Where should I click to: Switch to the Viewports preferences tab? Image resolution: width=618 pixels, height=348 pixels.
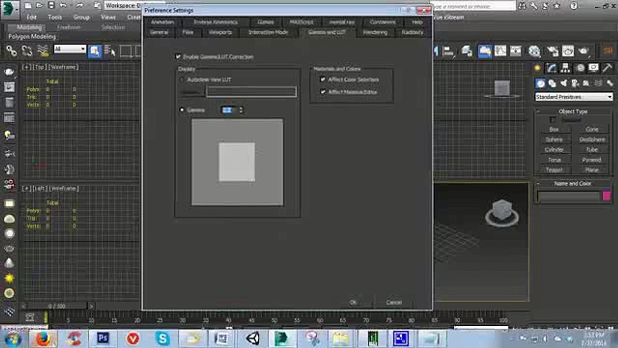tap(220, 32)
